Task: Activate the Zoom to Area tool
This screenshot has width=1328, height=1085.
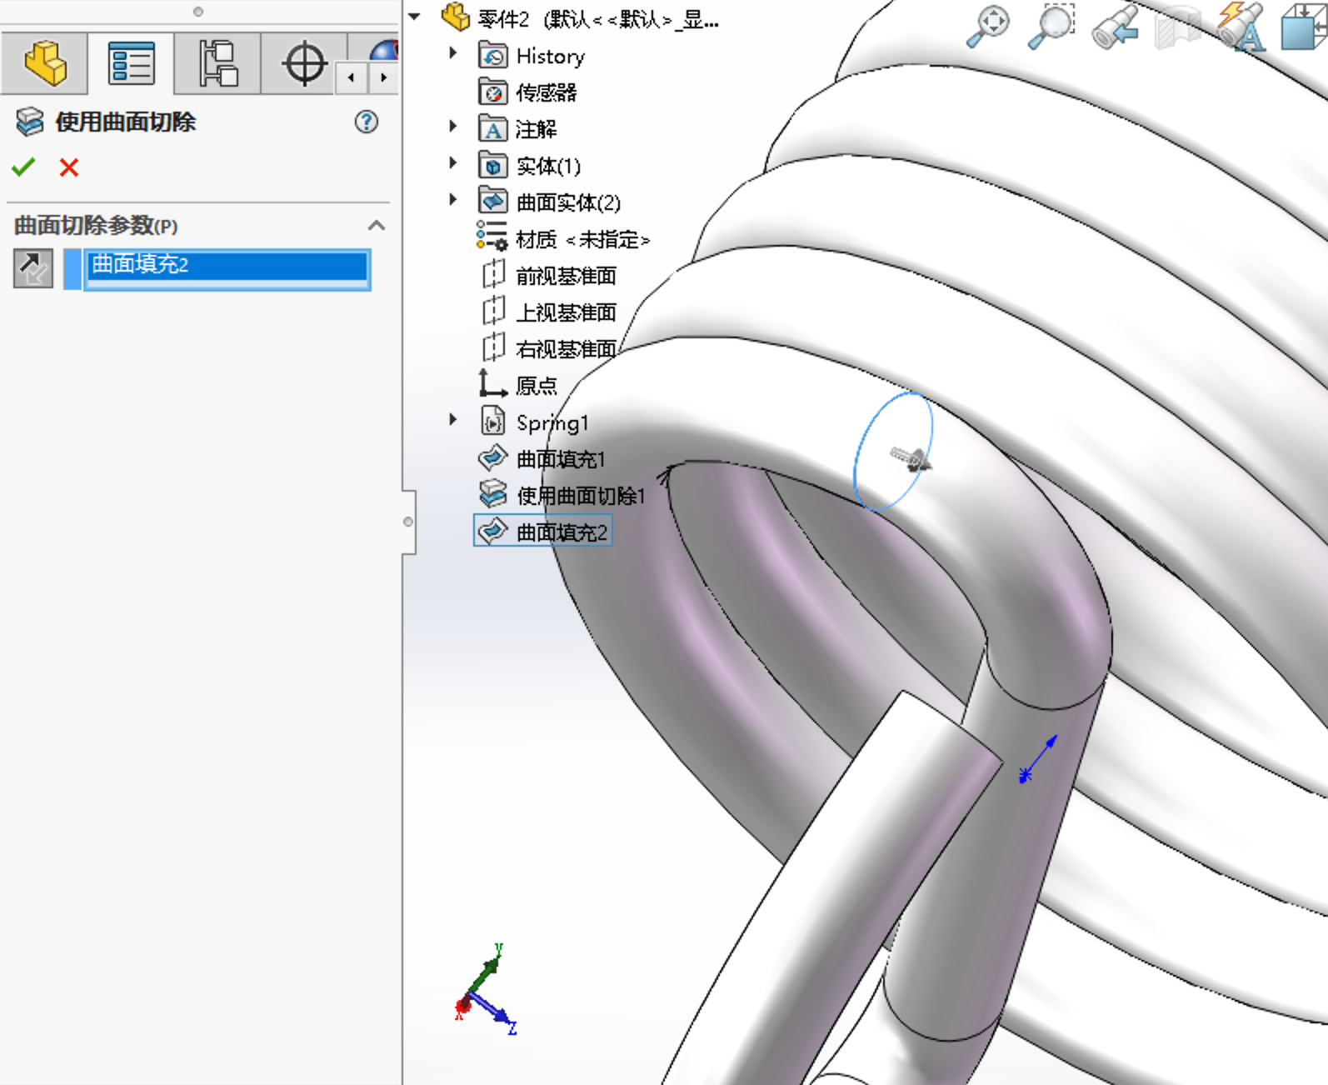Action: [1051, 27]
